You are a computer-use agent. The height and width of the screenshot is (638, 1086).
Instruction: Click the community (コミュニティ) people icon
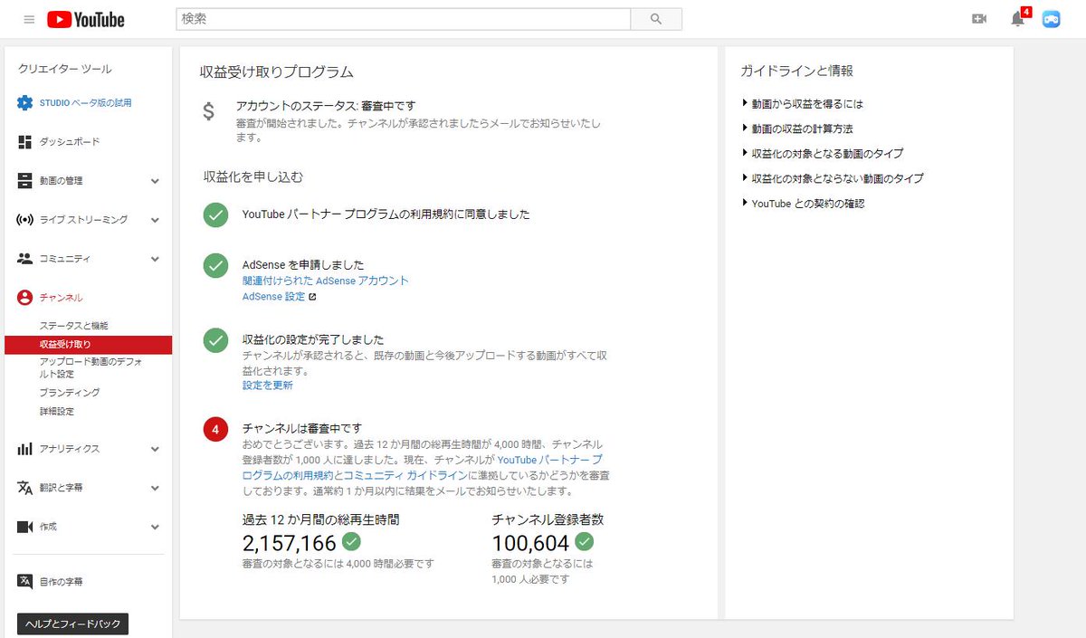click(25, 259)
